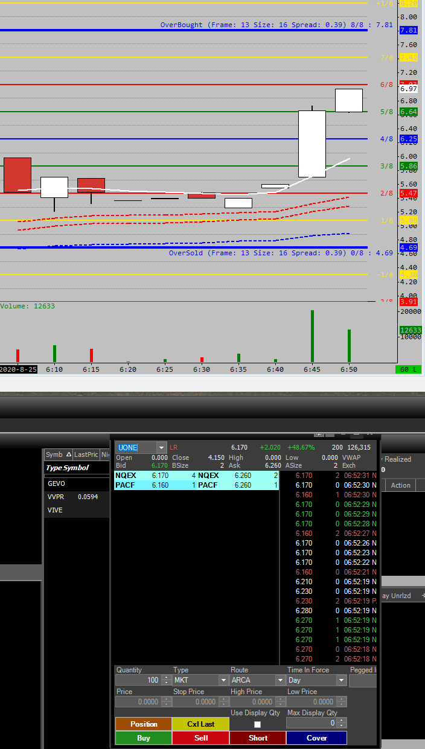The height and width of the screenshot is (749, 425).
Task: Click the 06:52:21 trade at 6.160
Action: [x=330, y=572]
